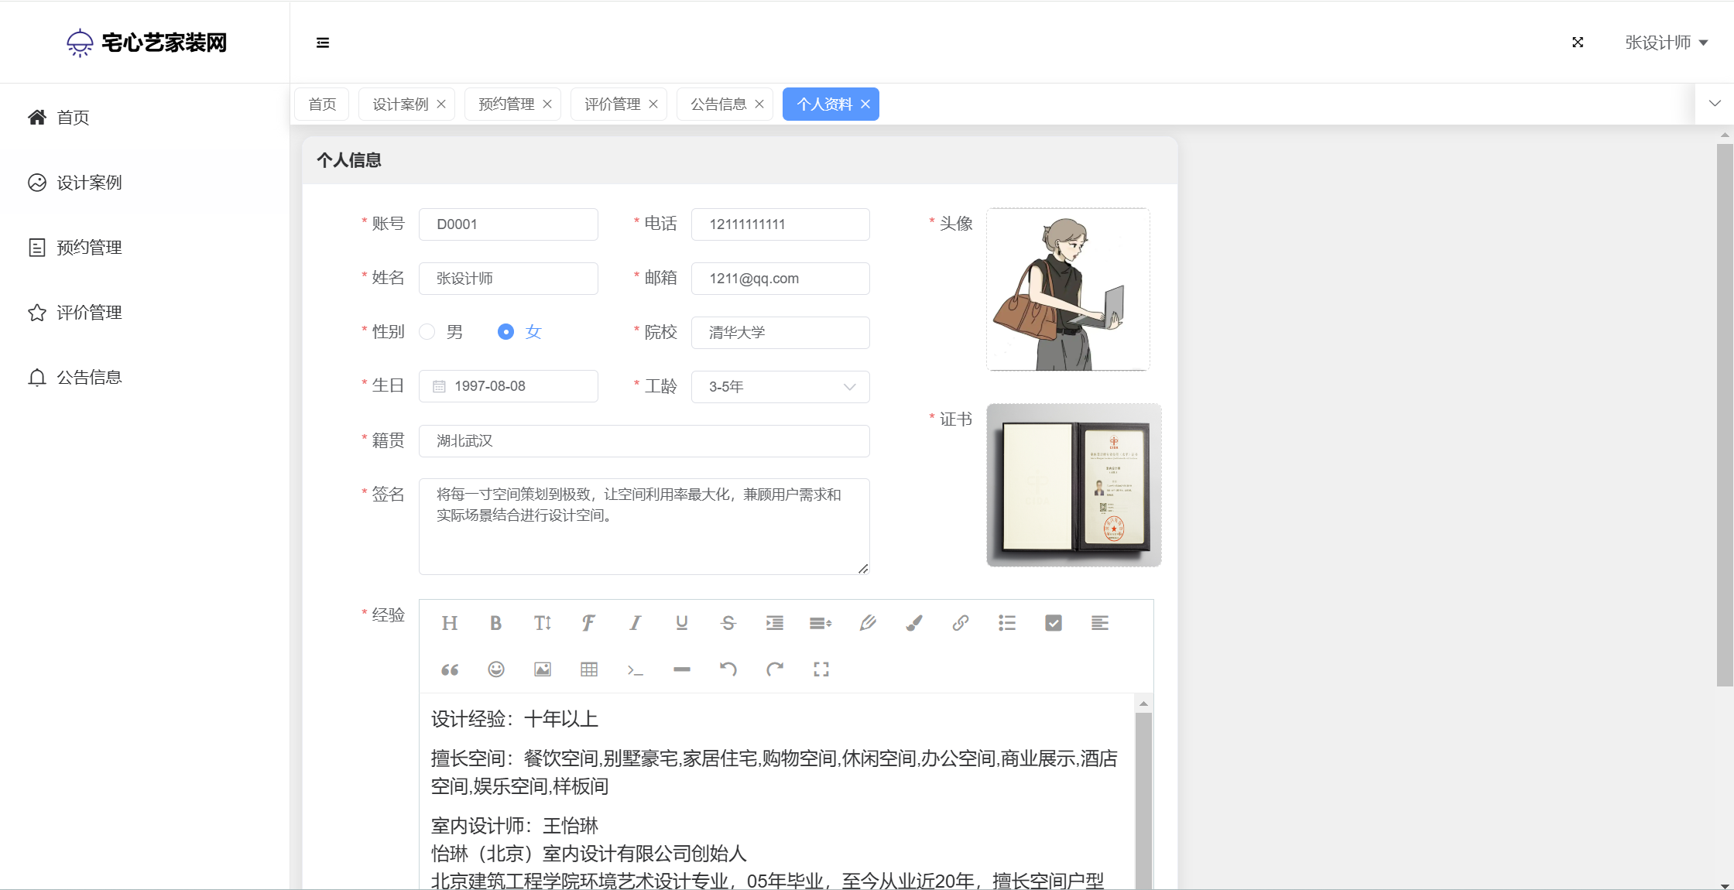The width and height of the screenshot is (1734, 890).
Task: Insert an emoji via smiley icon
Action: click(496, 669)
